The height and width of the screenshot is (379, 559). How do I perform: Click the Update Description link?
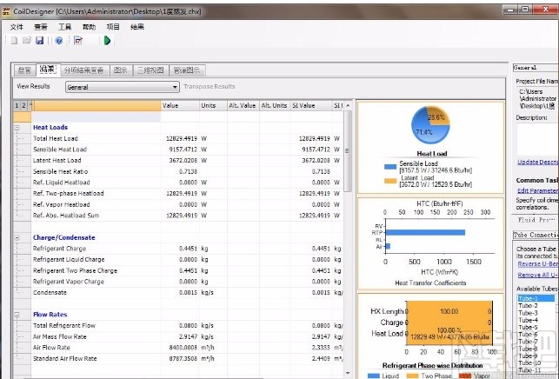click(x=538, y=163)
